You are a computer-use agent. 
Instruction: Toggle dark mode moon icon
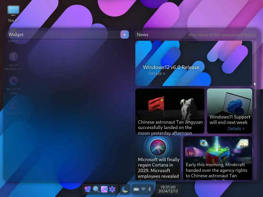pos(125,189)
